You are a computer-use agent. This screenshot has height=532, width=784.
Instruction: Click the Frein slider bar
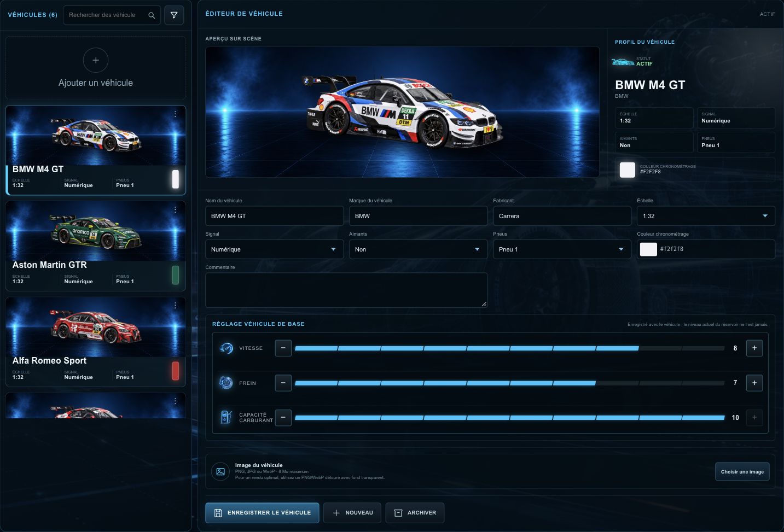[510, 383]
